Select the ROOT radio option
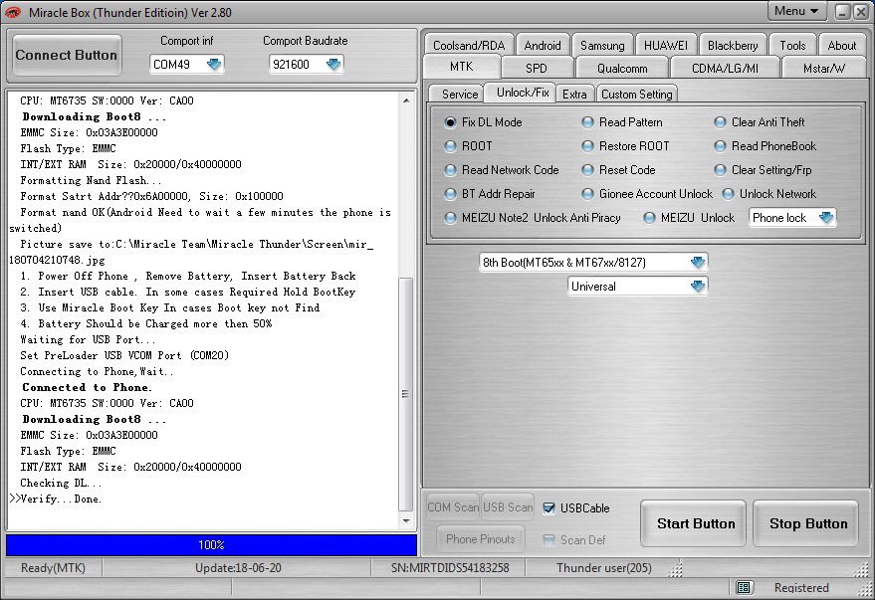The image size is (875, 600). coord(450,146)
